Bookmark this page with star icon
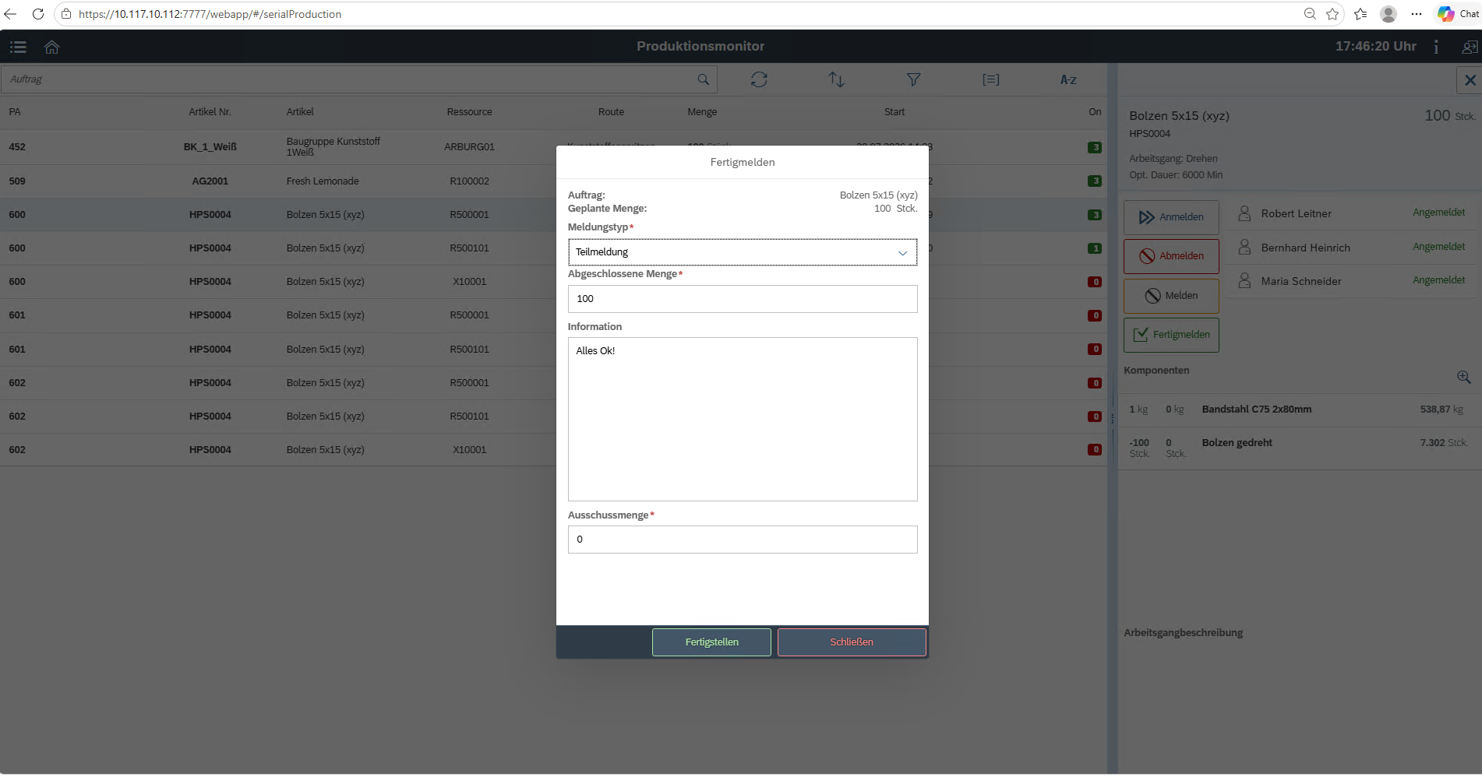The width and height of the screenshot is (1482, 777). [1332, 14]
